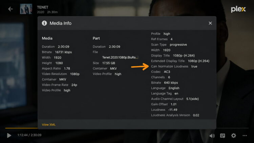
Task: Select the Loudness Analysis Version value 0.02
Action: [196, 115]
